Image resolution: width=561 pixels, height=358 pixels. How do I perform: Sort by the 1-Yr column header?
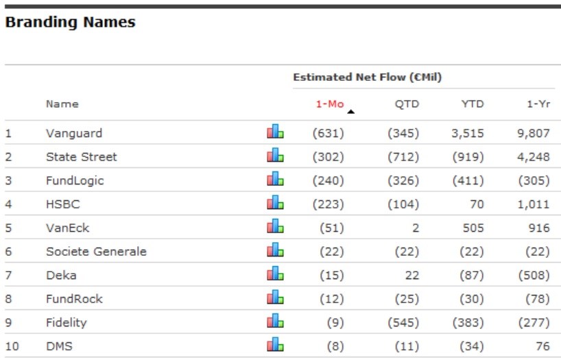[x=538, y=104]
